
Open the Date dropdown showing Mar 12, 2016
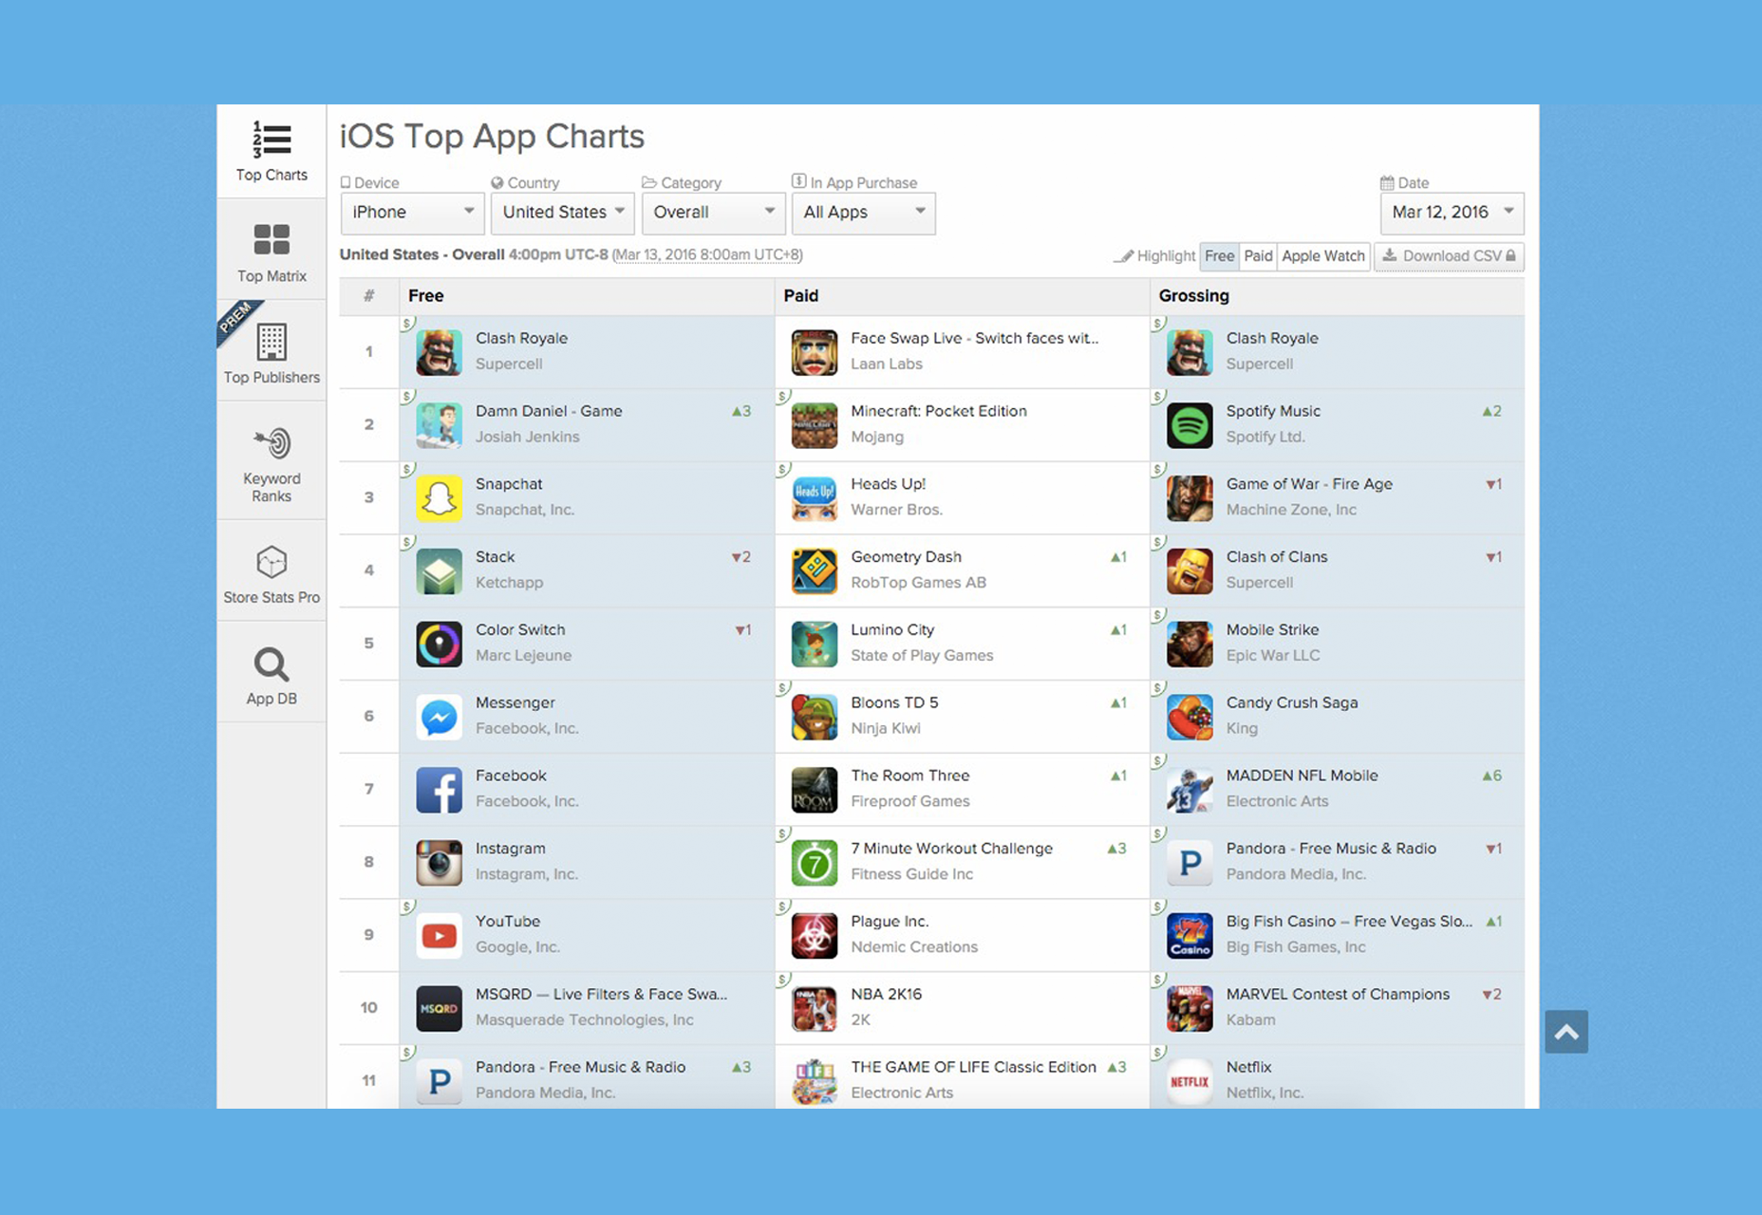[x=1453, y=213]
